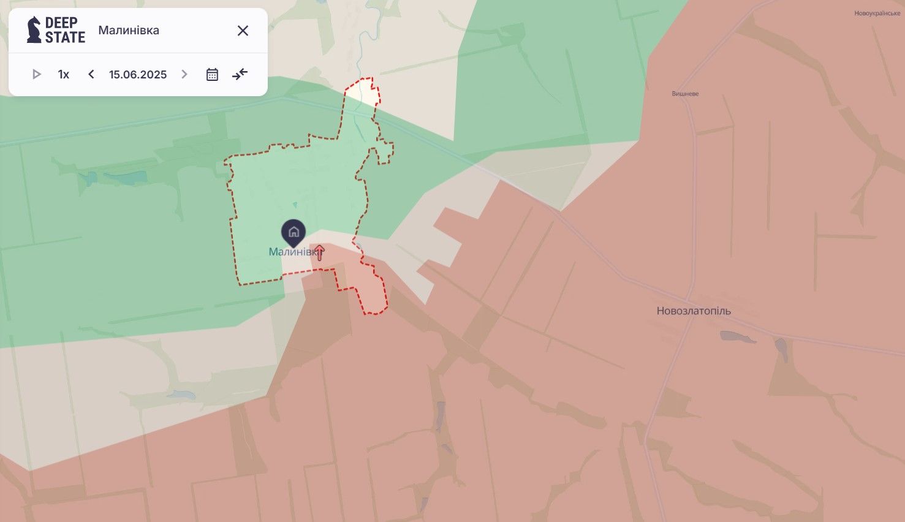Image resolution: width=905 pixels, height=522 pixels.
Task: Select the home pin marker on map
Action: (293, 233)
